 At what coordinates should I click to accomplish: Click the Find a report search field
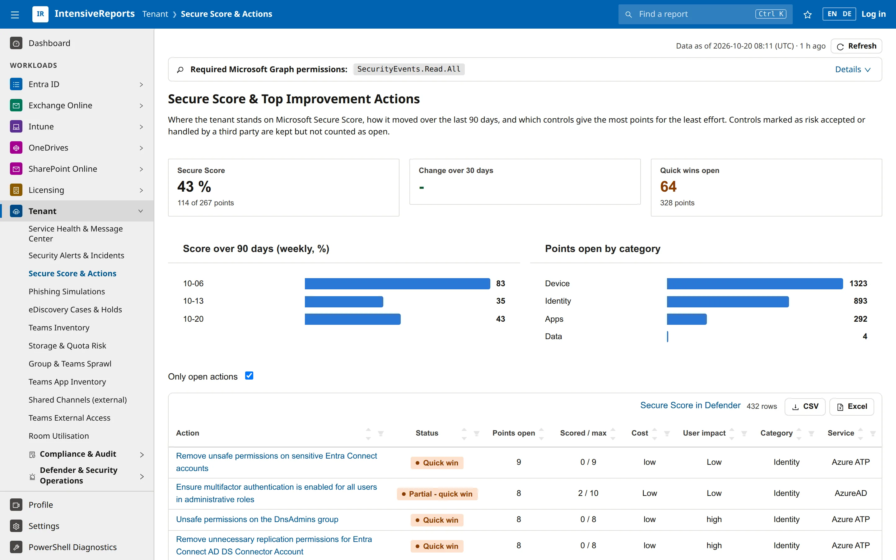(x=705, y=14)
